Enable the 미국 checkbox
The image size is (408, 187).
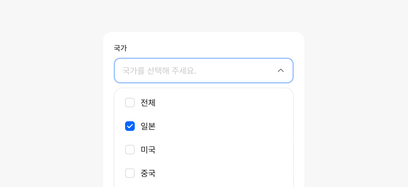[x=130, y=150]
